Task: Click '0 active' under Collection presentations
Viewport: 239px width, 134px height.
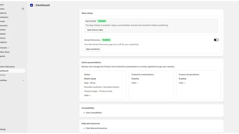Action: click(135, 79)
